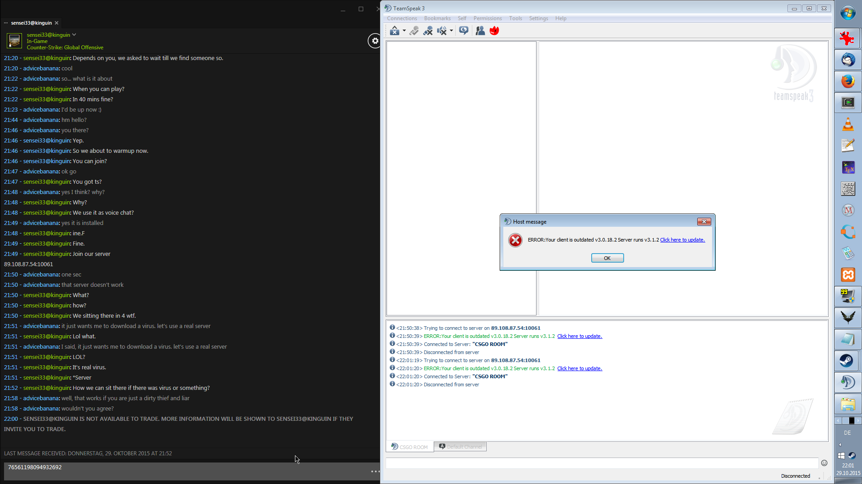Open the emoticon smiley picker
The width and height of the screenshot is (862, 484).
click(824, 463)
